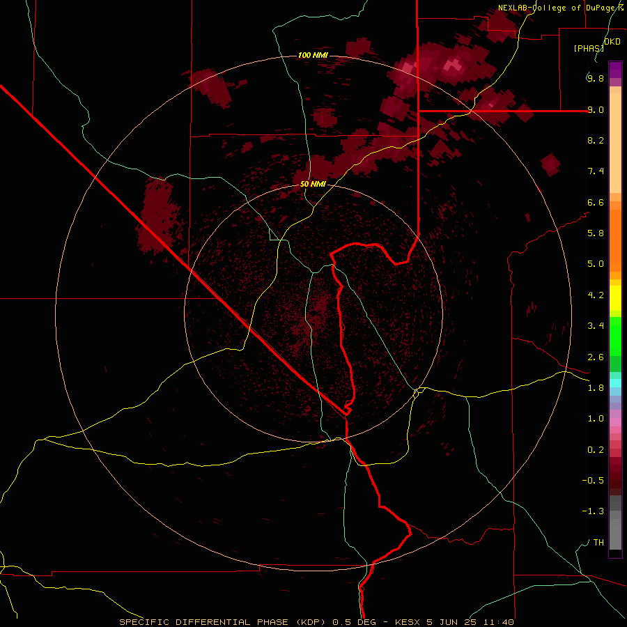Click the cyan segment of the color bar
Image resolution: width=627 pixels, height=627 pixels.
pos(615,383)
